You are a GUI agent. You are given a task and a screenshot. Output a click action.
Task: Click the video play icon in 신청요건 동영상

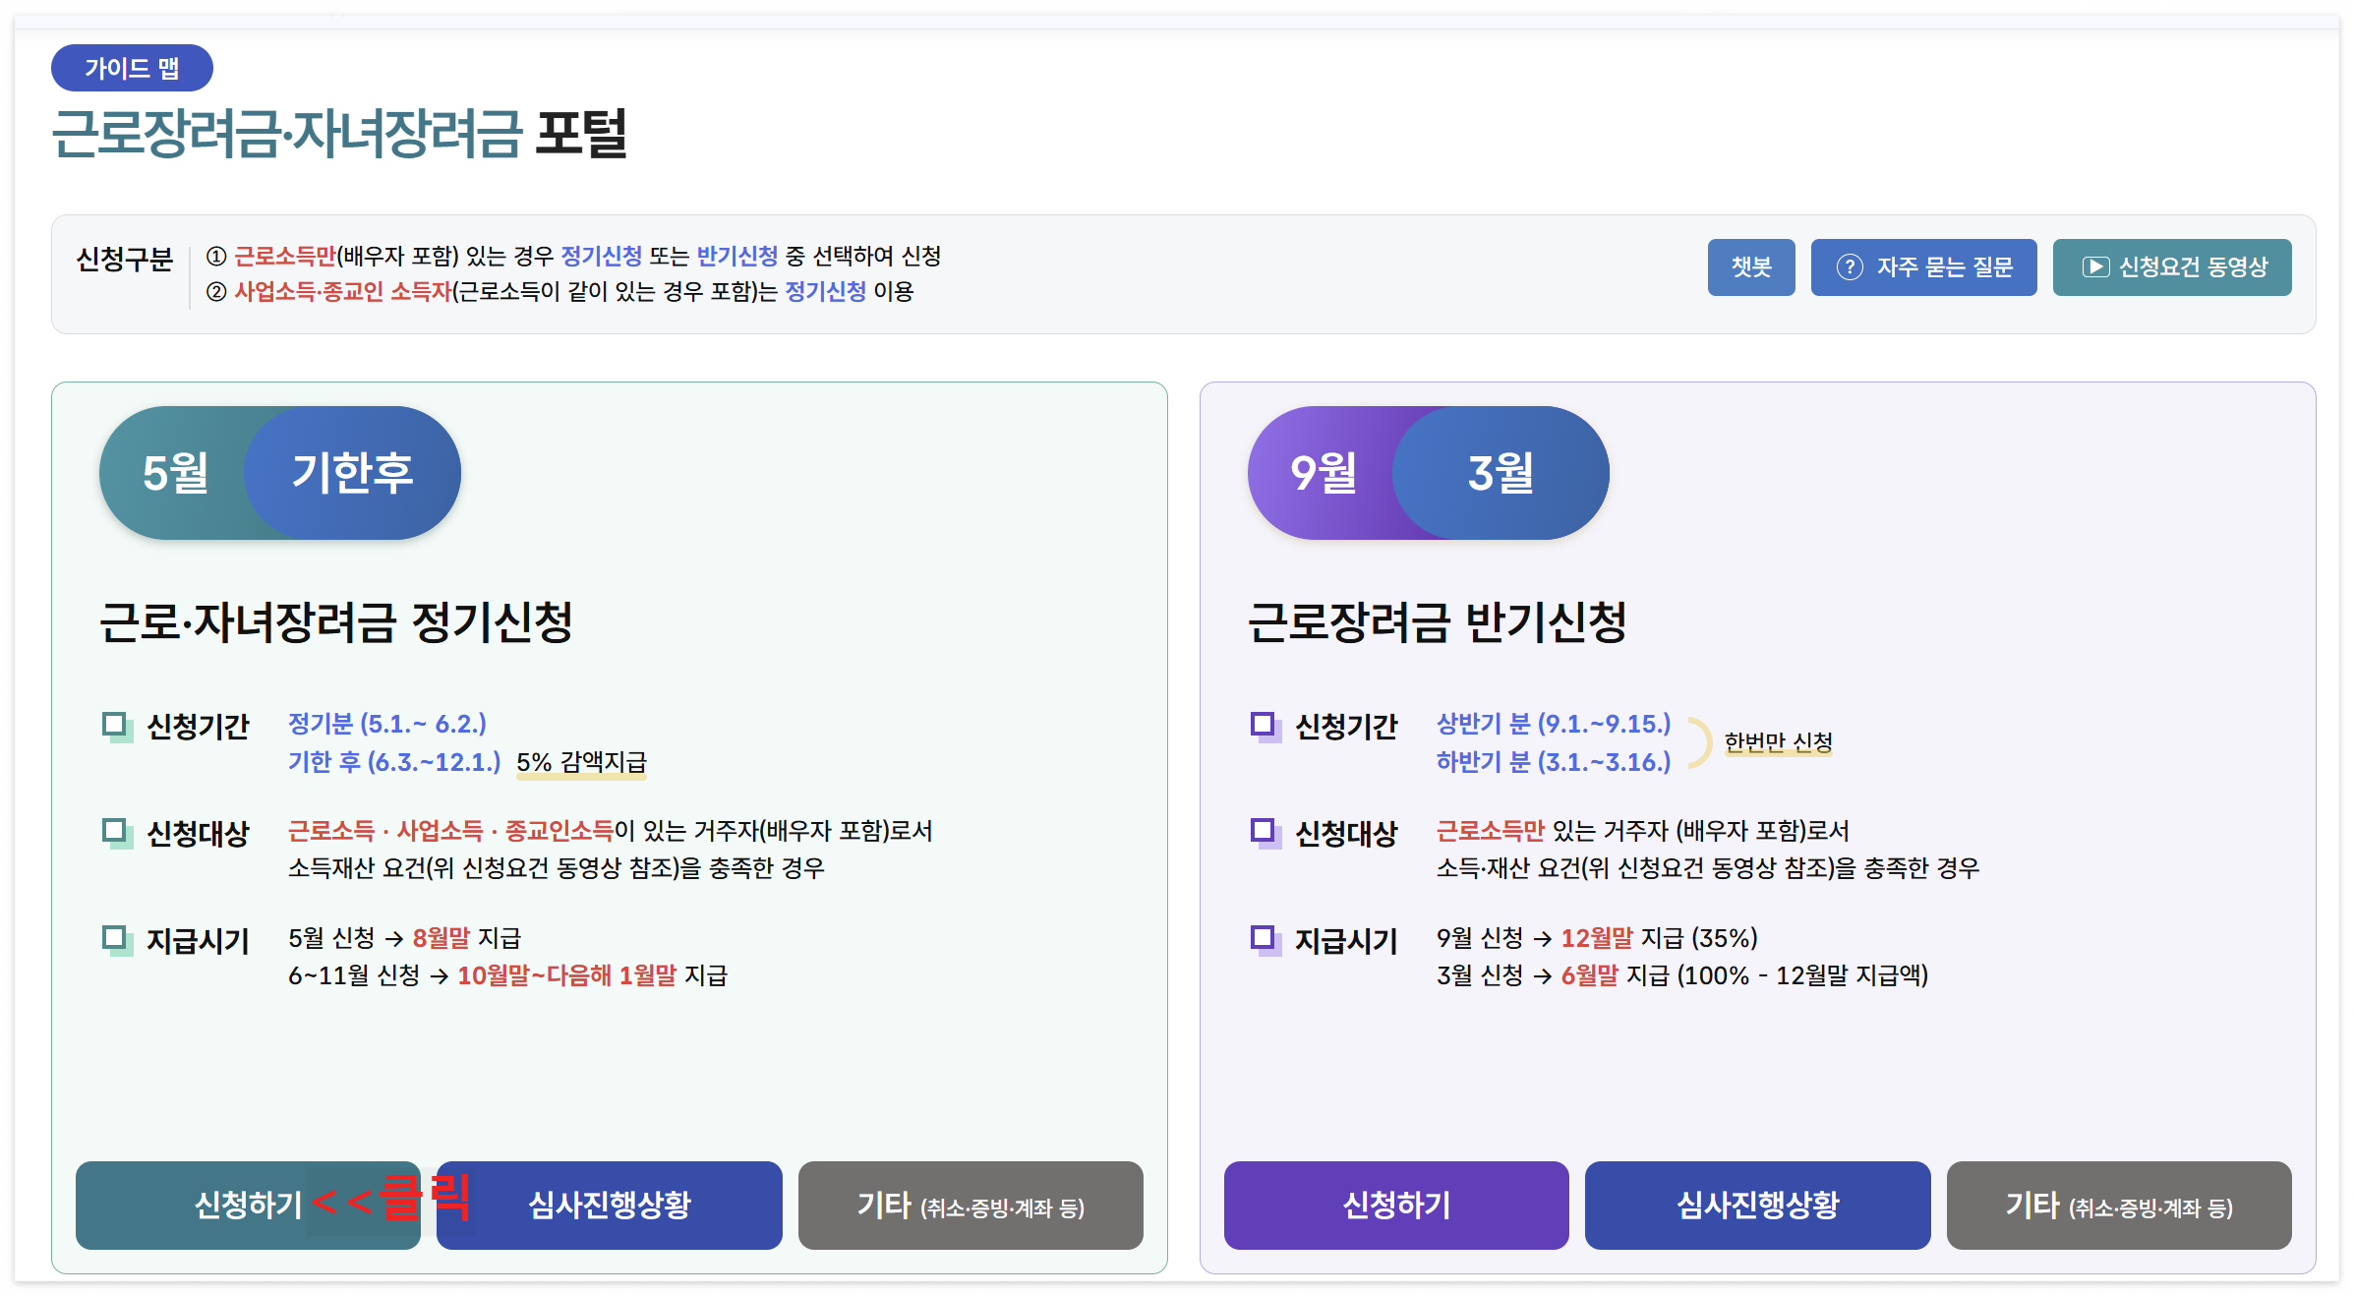coord(2094,267)
